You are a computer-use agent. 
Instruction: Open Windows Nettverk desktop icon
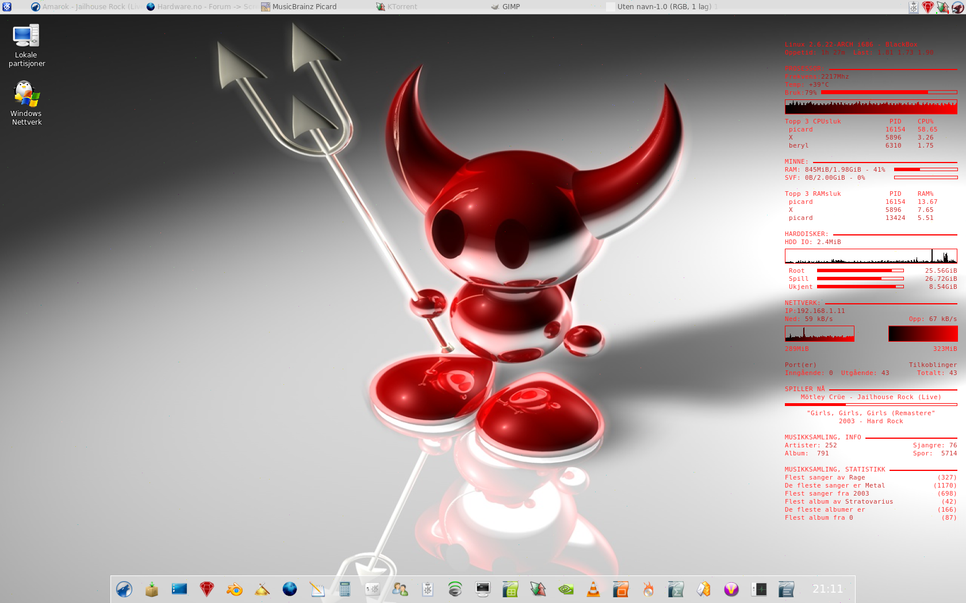(26, 103)
